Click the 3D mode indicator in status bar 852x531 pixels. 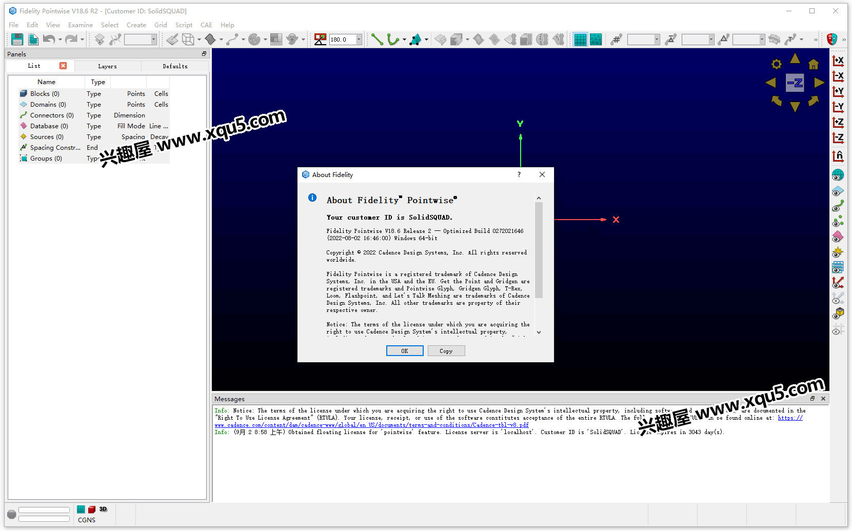point(103,509)
